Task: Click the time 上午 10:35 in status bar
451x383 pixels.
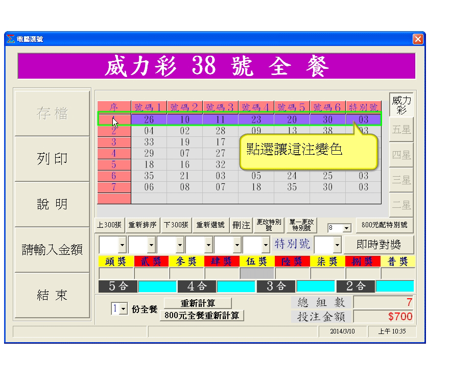Action: pyautogui.click(x=392, y=331)
